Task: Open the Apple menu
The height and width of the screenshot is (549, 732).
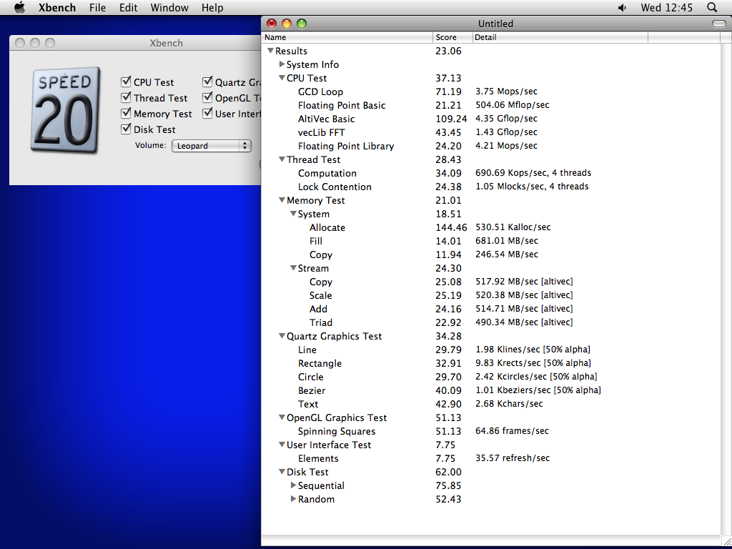Action: [x=19, y=7]
